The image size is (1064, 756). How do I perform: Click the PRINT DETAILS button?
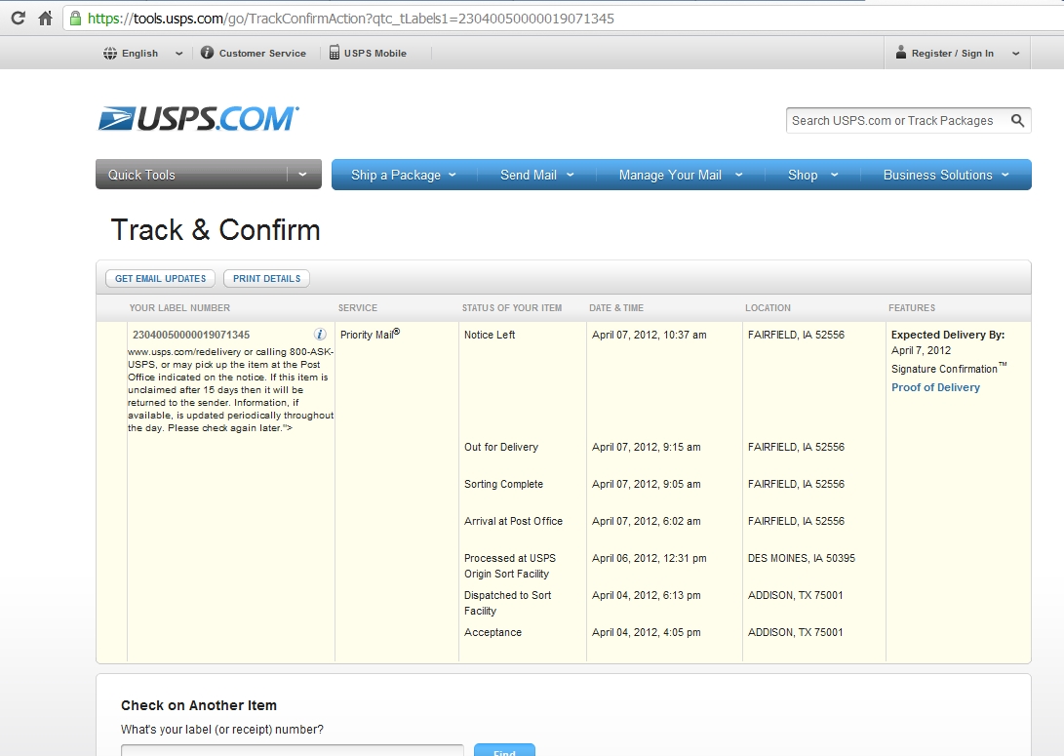266,278
